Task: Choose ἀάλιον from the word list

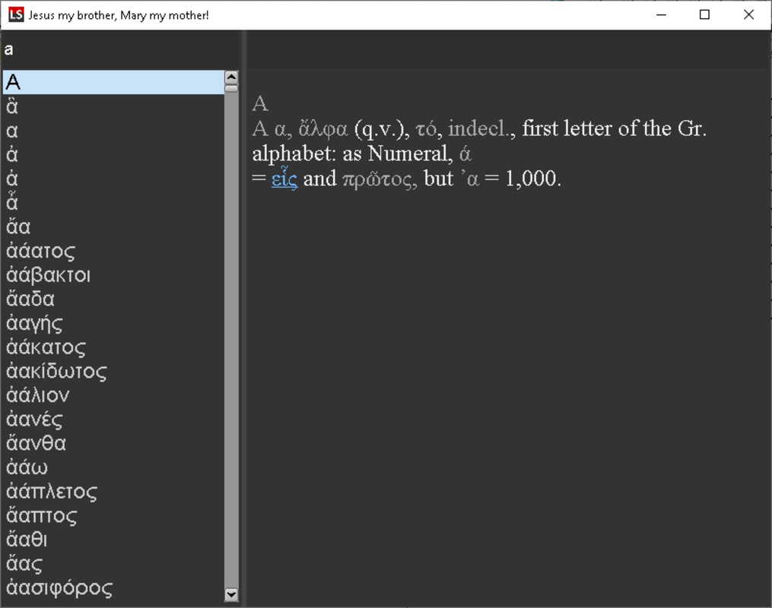Action: pos(113,395)
